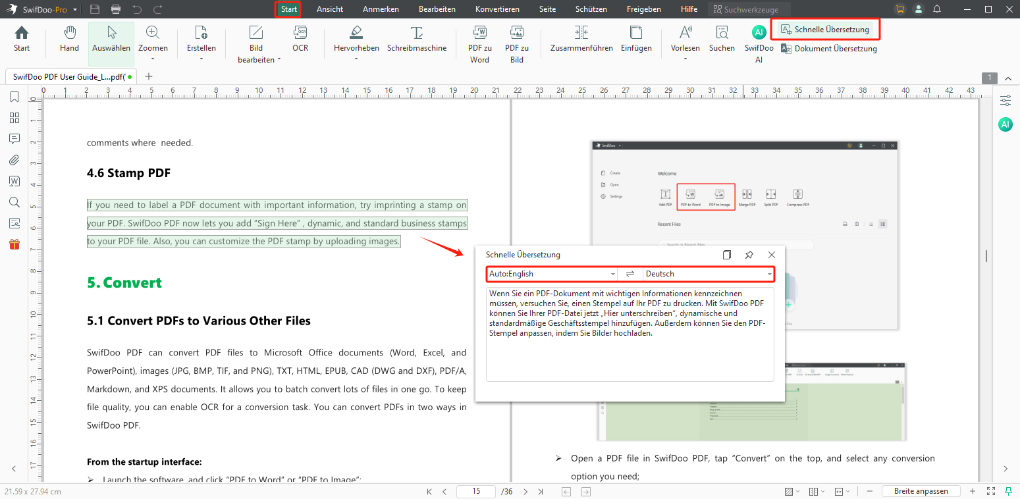
Task: Expand the Vorlesen dropdown arrow
Action: (x=685, y=59)
